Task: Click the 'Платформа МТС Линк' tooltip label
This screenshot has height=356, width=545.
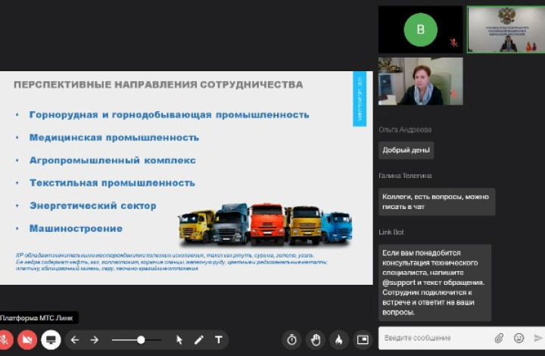Action: pyautogui.click(x=38, y=318)
